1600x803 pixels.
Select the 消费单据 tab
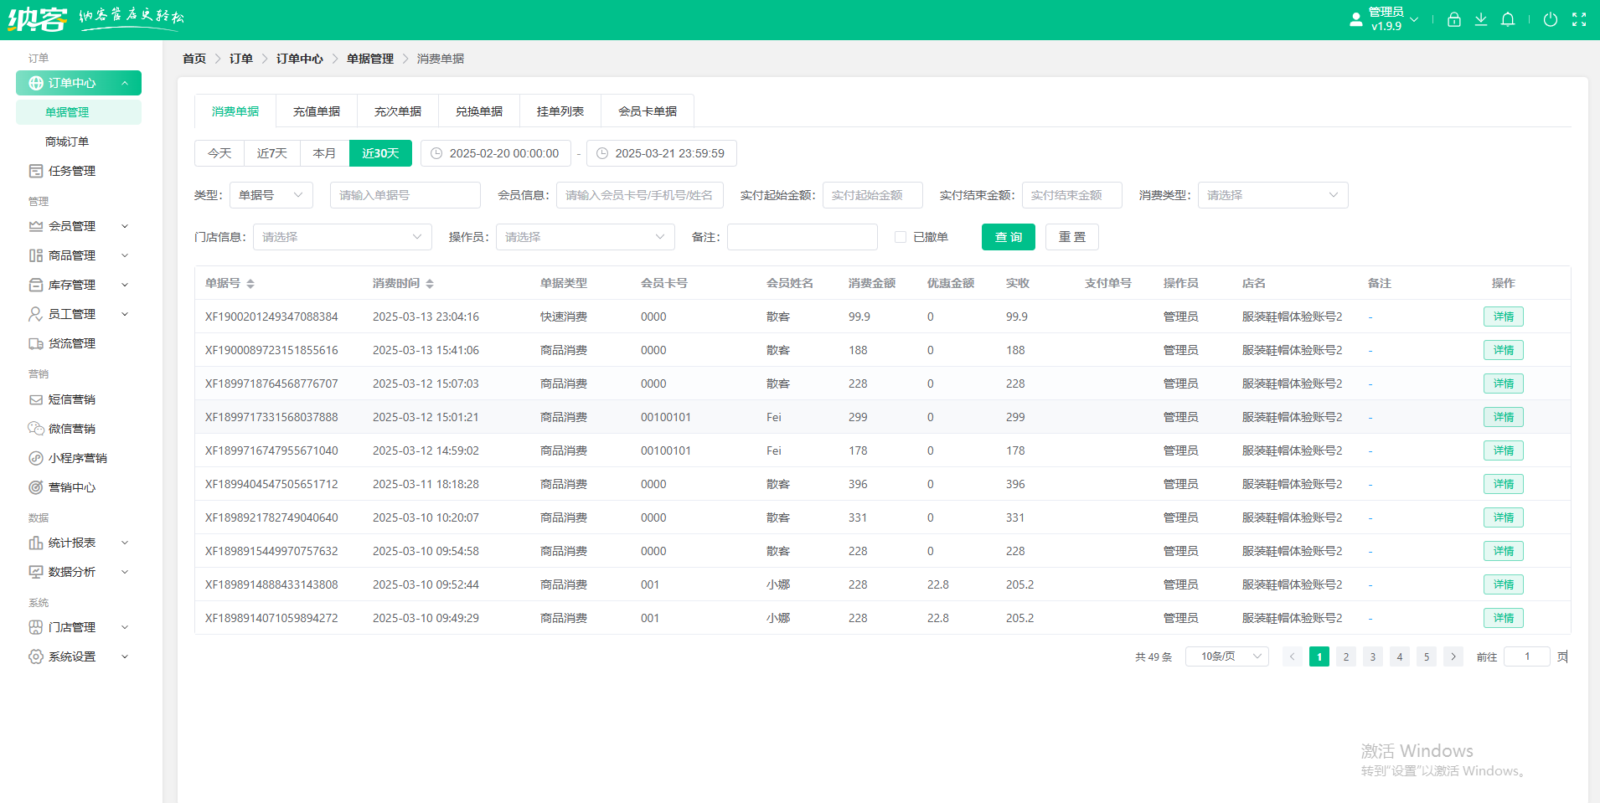click(235, 111)
